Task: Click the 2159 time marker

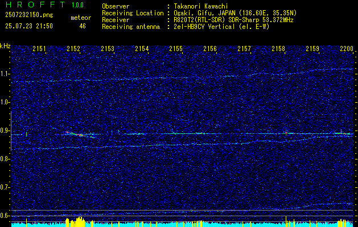Action: coord(312,48)
